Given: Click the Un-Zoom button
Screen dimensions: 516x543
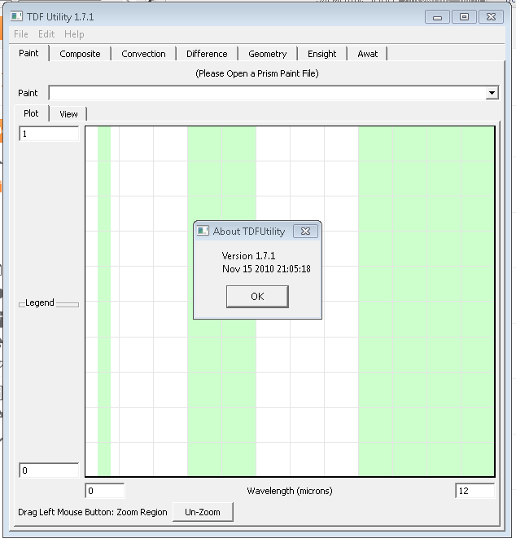Looking at the screenshot, I should (203, 512).
